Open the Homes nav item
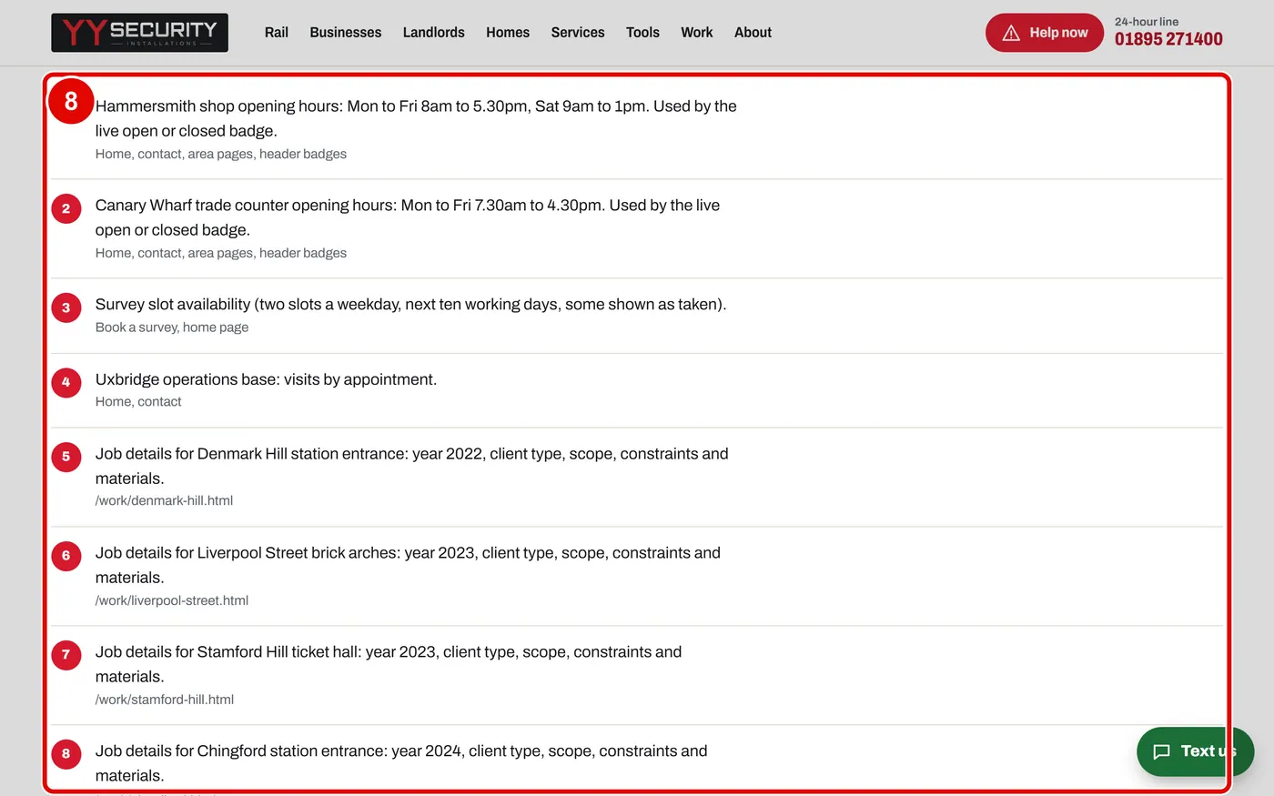 click(x=508, y=33)
